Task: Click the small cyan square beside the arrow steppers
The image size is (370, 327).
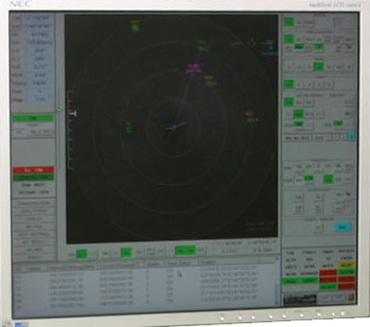Action: [352, 136]
